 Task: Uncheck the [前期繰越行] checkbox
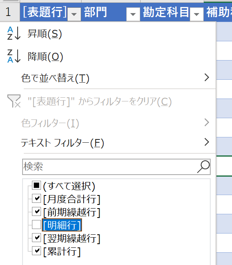(x=36, y=211)
